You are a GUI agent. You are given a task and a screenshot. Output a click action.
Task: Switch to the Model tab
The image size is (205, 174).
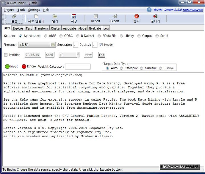click(x=82, y=28)
